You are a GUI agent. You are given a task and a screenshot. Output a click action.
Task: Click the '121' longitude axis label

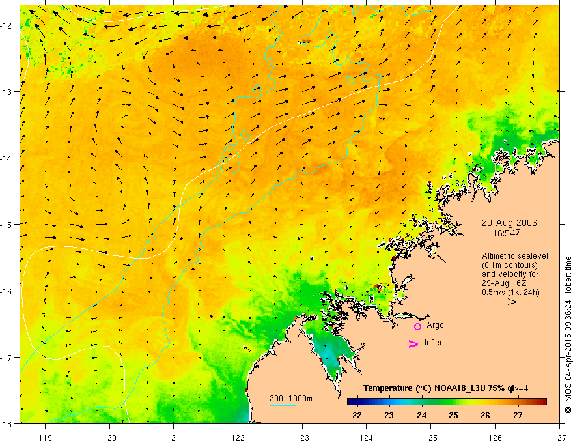click(174, 438)
